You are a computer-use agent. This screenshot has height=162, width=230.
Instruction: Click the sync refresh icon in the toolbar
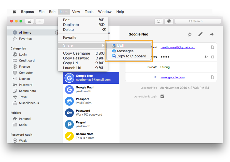(x=159, y=21)
